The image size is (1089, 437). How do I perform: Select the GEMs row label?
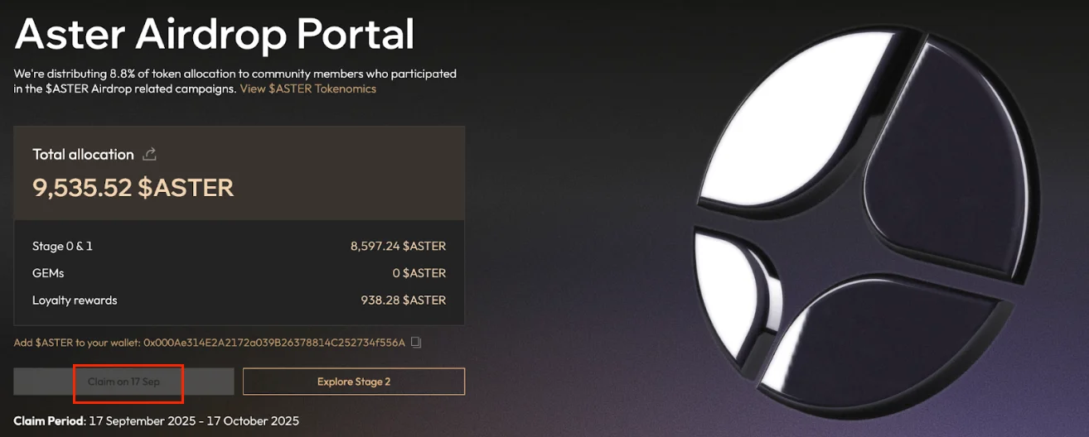48,273
